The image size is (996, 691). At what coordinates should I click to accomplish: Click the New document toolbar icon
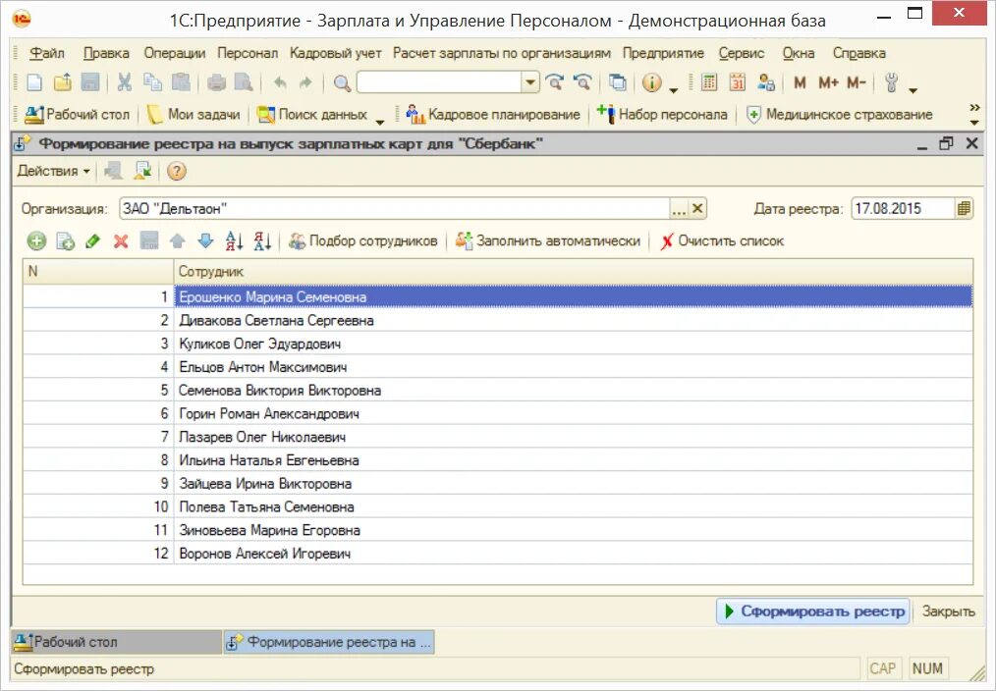tap(34, 82)
